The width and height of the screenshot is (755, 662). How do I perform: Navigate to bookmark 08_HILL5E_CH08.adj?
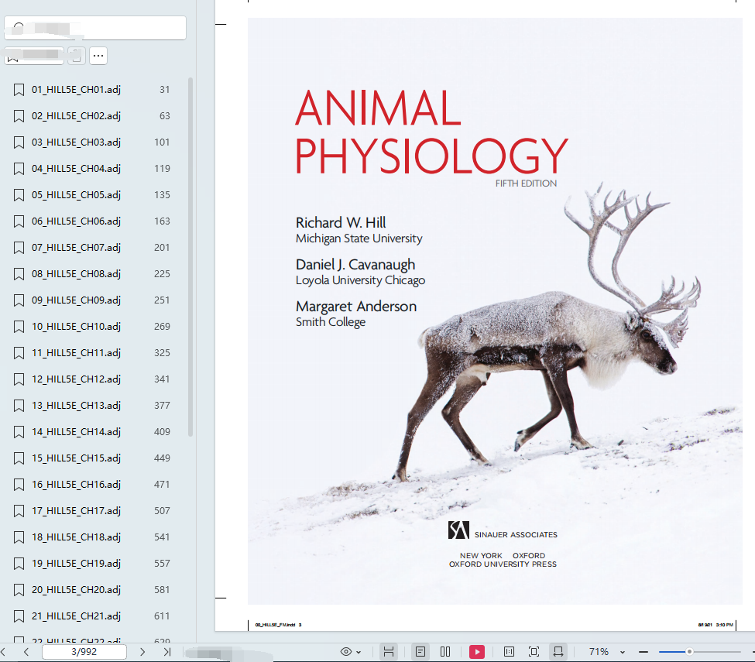76,274
